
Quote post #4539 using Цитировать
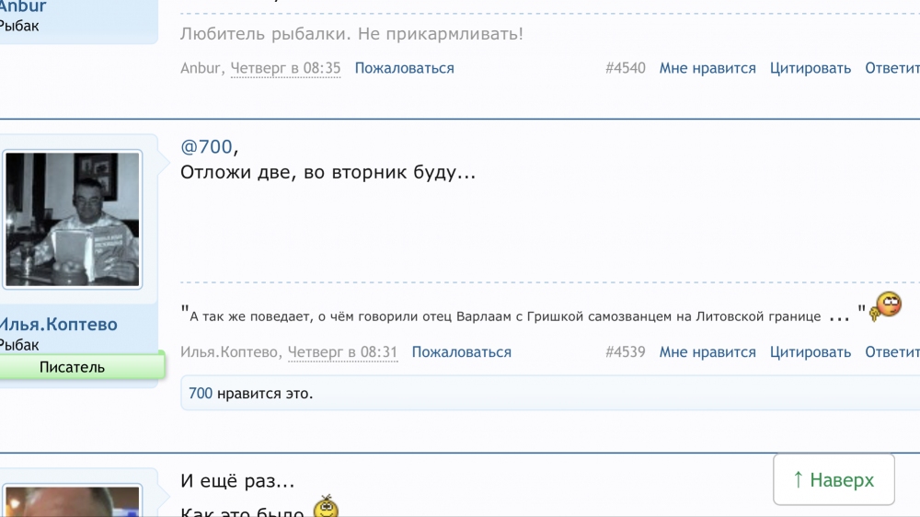click(811, 352)
